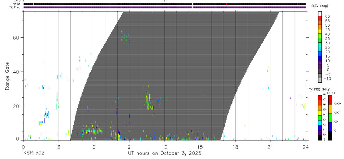Click the Noise row label at top left
Screen dimensions: 344x159
pos(17,4)
